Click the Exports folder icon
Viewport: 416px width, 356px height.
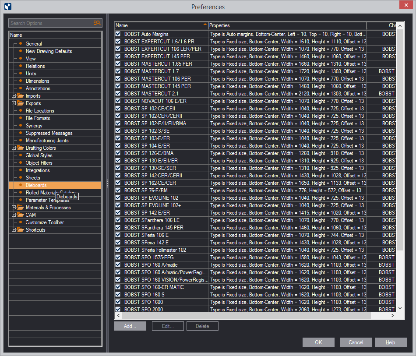pyautogui.click(x=21, y=103)
